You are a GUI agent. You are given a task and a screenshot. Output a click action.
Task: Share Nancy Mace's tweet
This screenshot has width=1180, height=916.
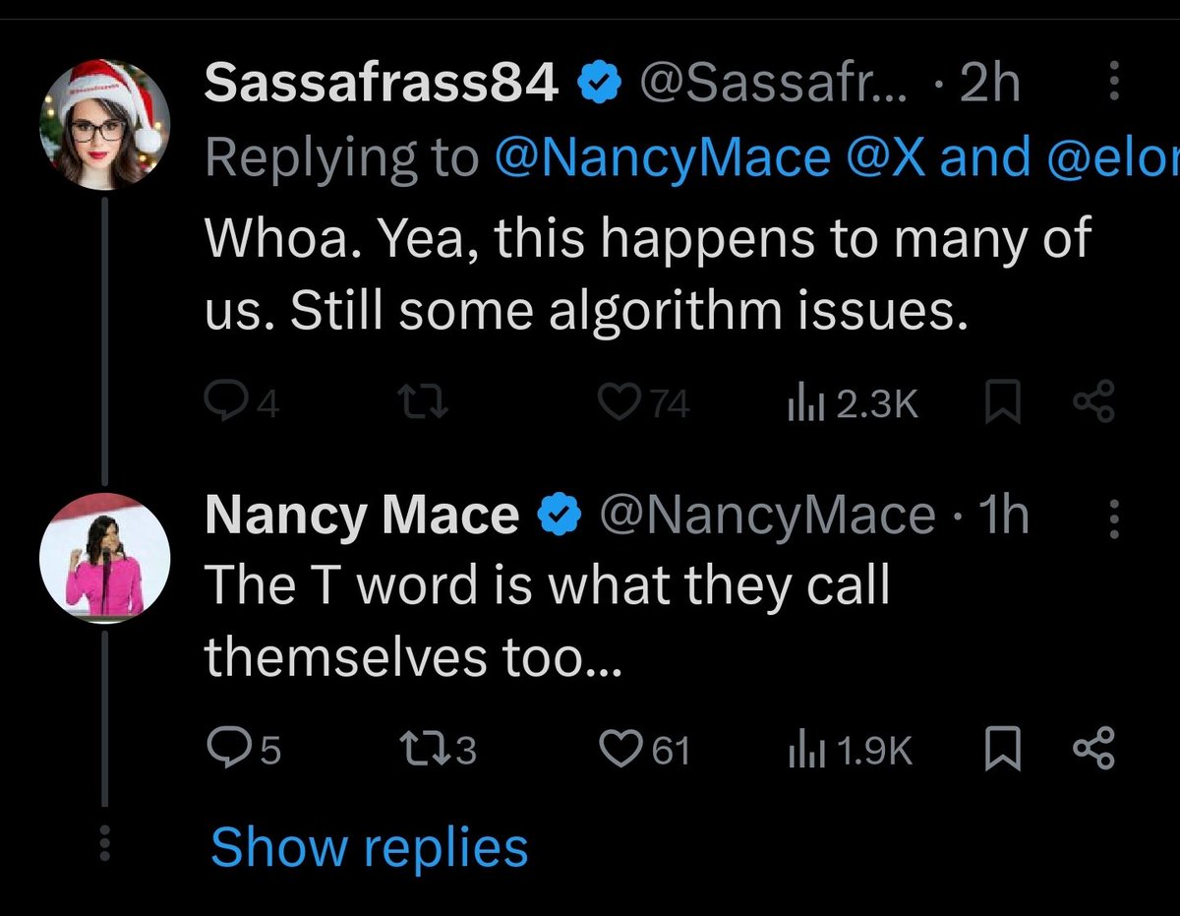click(x=1093, y=750)
